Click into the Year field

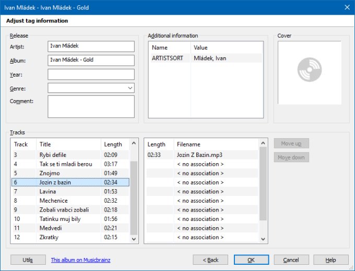(91, 74)
